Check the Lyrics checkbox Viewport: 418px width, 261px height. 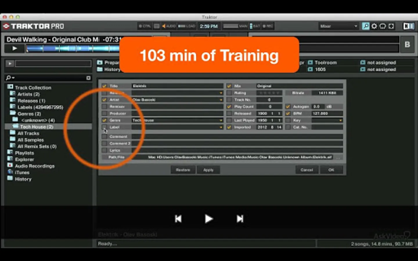(104, 150)
